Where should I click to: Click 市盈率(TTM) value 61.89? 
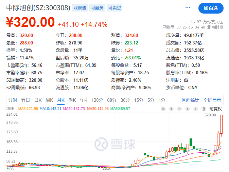coord(91,65)
